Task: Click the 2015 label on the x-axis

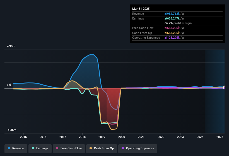Action: (23, 137)
